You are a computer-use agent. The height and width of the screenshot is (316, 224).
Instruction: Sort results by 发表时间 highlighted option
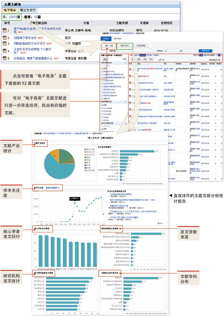142,55
